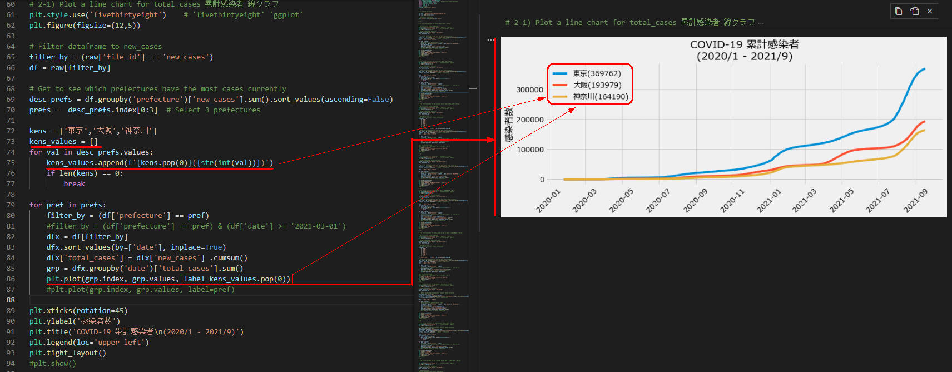The image size is (952, 372).
Task: Click the red 大阪(193979) legend swatch
Action: coord(559,85)
